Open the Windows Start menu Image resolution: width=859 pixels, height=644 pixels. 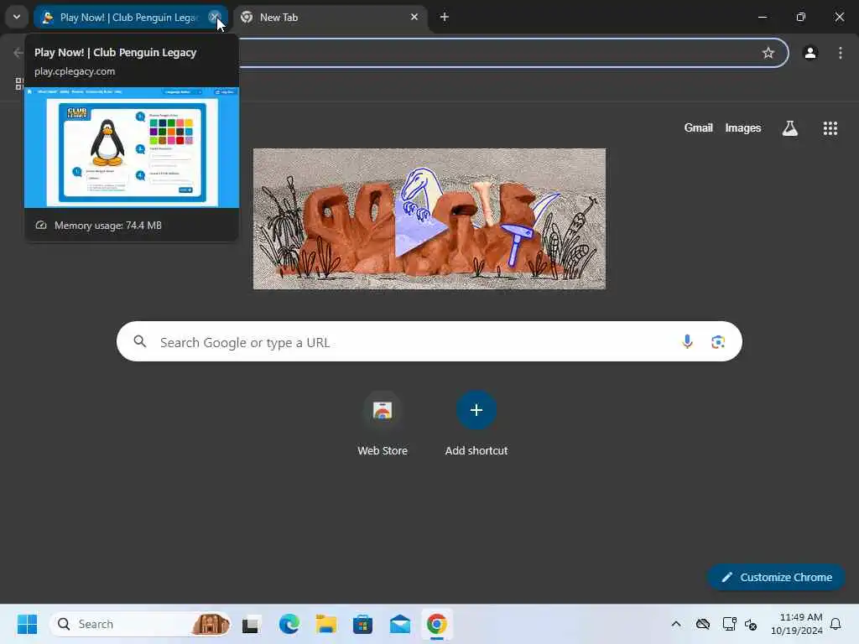tap(27, 624)
